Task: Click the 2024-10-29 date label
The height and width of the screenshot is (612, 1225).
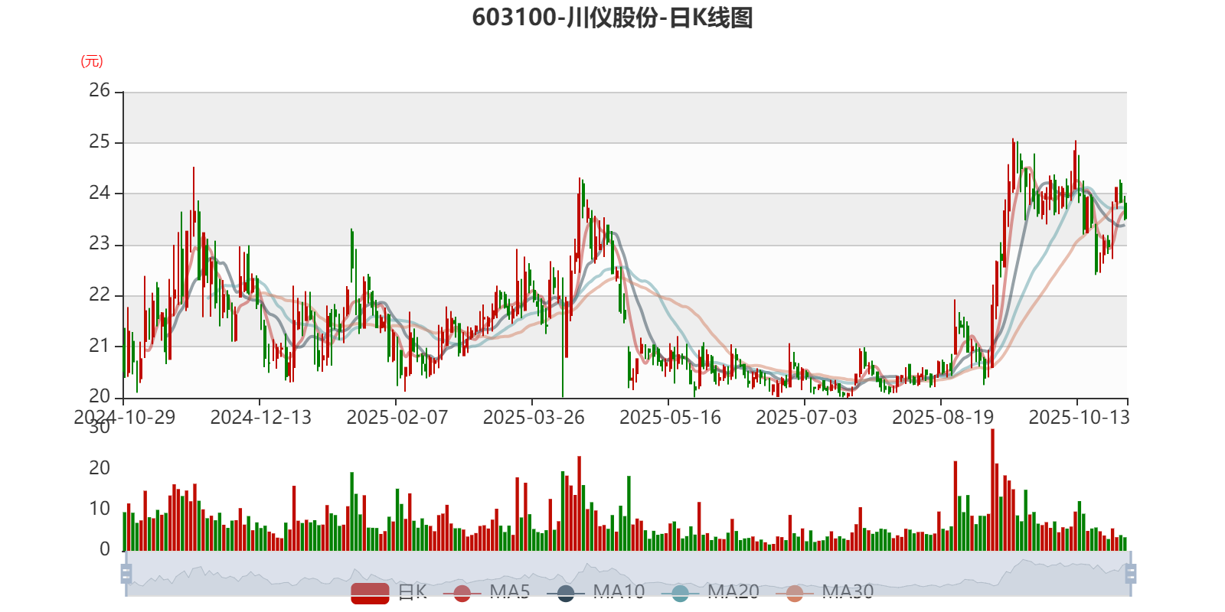Action: click(124, 418)
